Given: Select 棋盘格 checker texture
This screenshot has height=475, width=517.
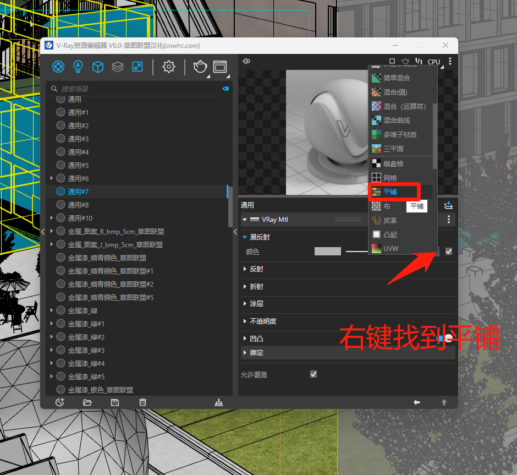Looking at the screenshot, I should (x=402, y=163).
